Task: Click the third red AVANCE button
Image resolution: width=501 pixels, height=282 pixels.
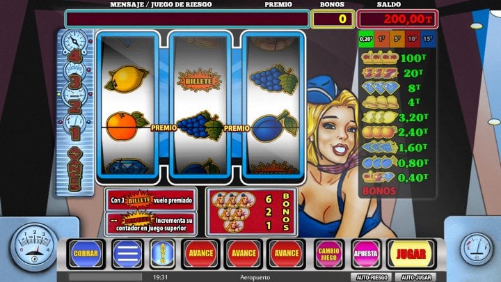Action: (286, 253)
